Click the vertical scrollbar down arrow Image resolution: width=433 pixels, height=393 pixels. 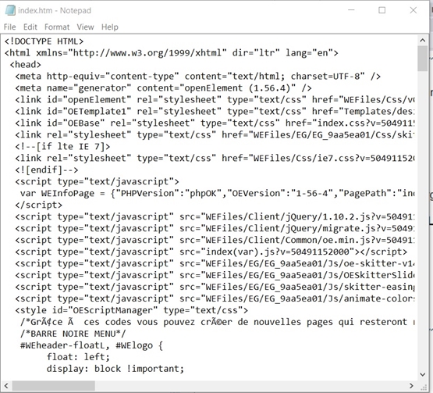[x=423, y=374]
